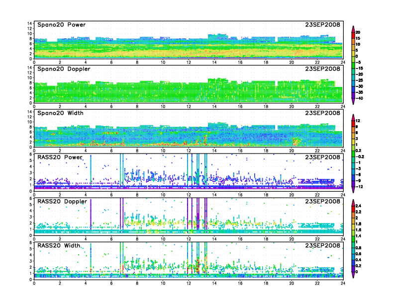Click the pink upper arrow of the top colorbar
Image resolution: width=394 pixels, height=304 pixels.
353,29
